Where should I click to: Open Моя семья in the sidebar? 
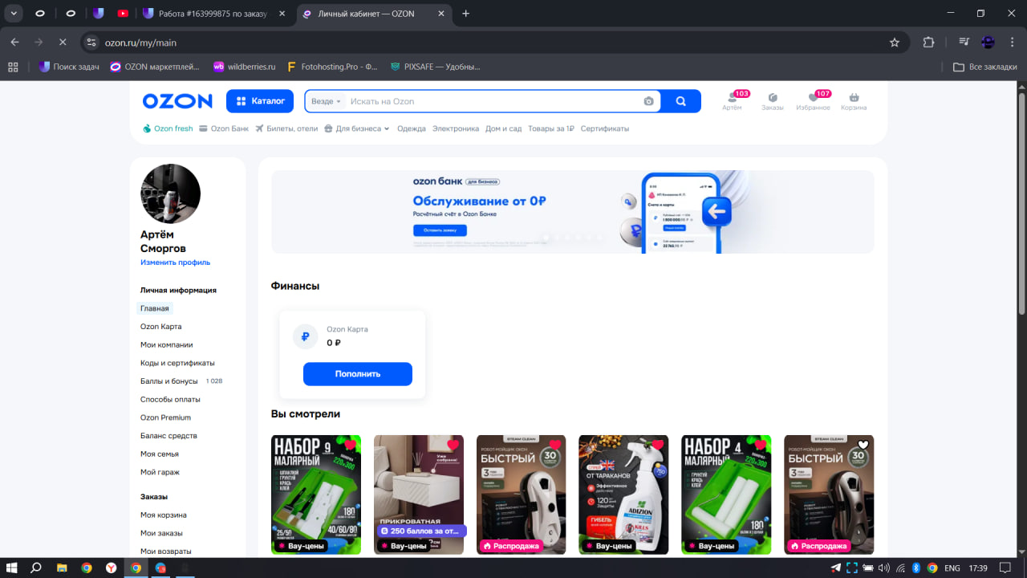[x=159, y=454]
